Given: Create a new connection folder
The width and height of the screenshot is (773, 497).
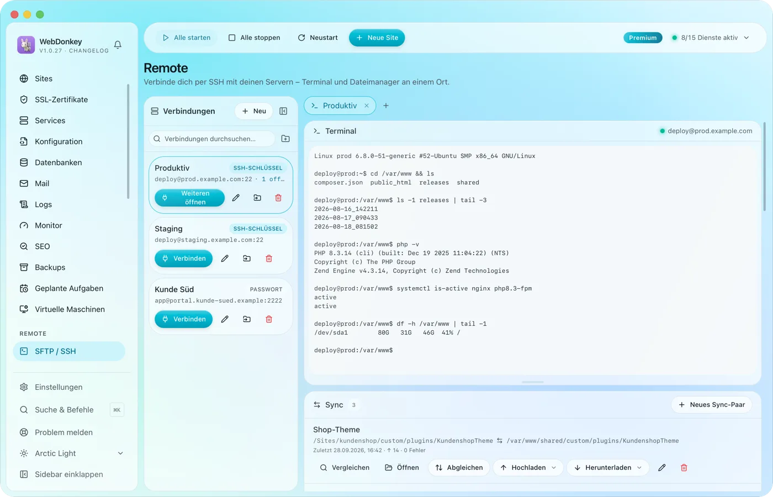Looking at the screenshot, I should tap(285, 139).
